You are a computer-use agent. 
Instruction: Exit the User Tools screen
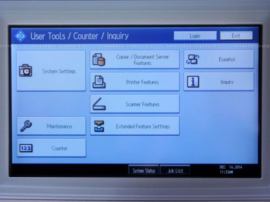(236, 36)
